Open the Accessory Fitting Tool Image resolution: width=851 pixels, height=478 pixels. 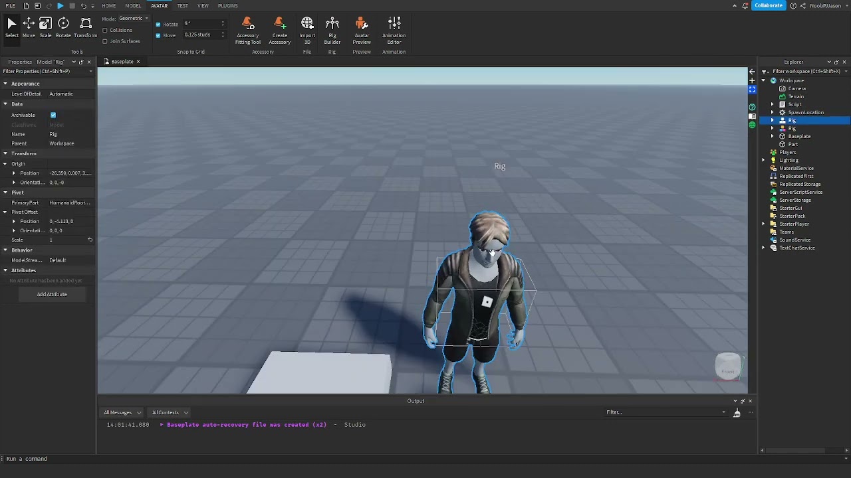(247, 31)
